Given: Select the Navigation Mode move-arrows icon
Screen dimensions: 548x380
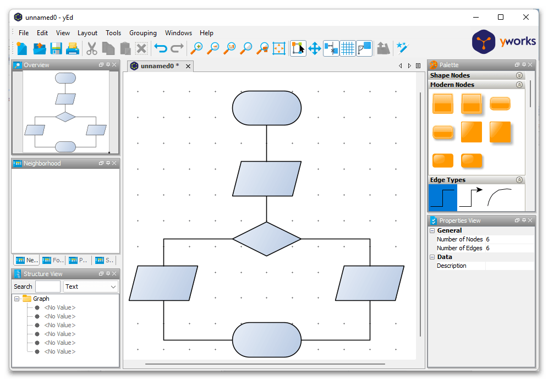Looking at the screenshot, I should (x=314, y=48).
